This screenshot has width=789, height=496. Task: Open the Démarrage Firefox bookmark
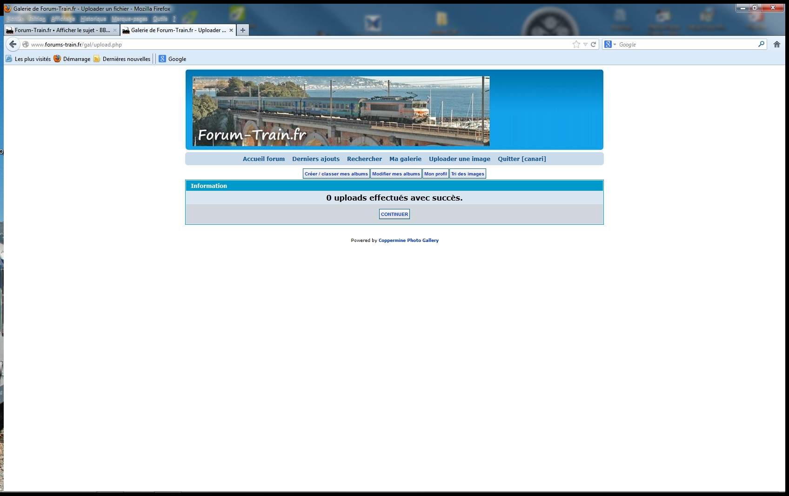tap(72, 59)
